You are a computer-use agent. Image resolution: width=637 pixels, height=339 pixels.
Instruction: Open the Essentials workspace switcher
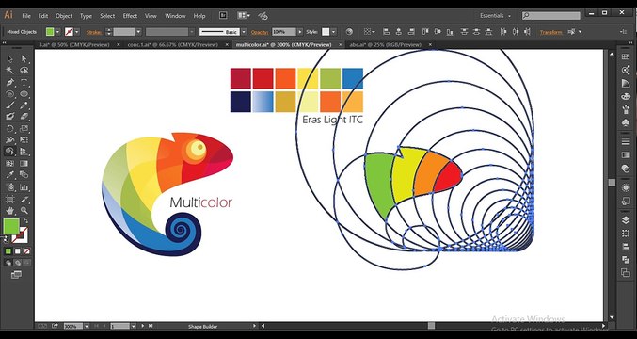[495, 16]
